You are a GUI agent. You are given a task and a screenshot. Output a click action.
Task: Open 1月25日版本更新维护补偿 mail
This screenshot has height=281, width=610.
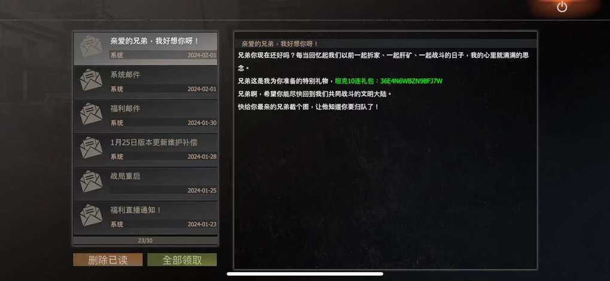pos(145,150)
